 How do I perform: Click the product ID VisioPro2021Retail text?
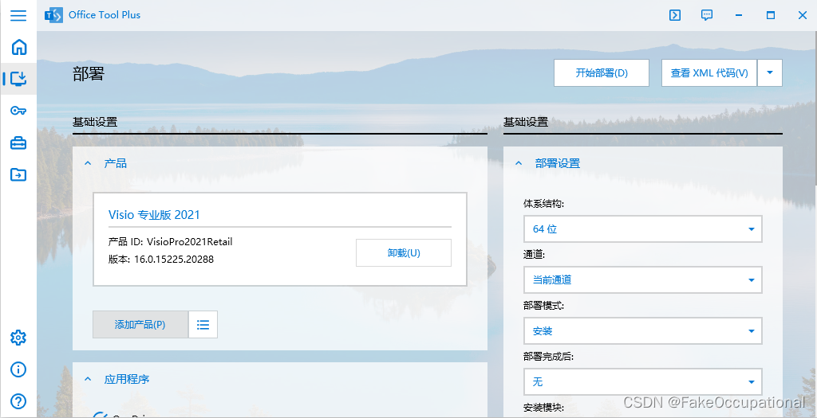click(190, 242)
